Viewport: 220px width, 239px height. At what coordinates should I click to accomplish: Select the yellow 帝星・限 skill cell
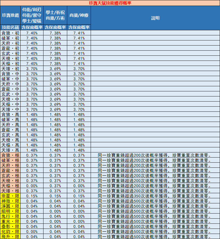[x=10, y=196]
